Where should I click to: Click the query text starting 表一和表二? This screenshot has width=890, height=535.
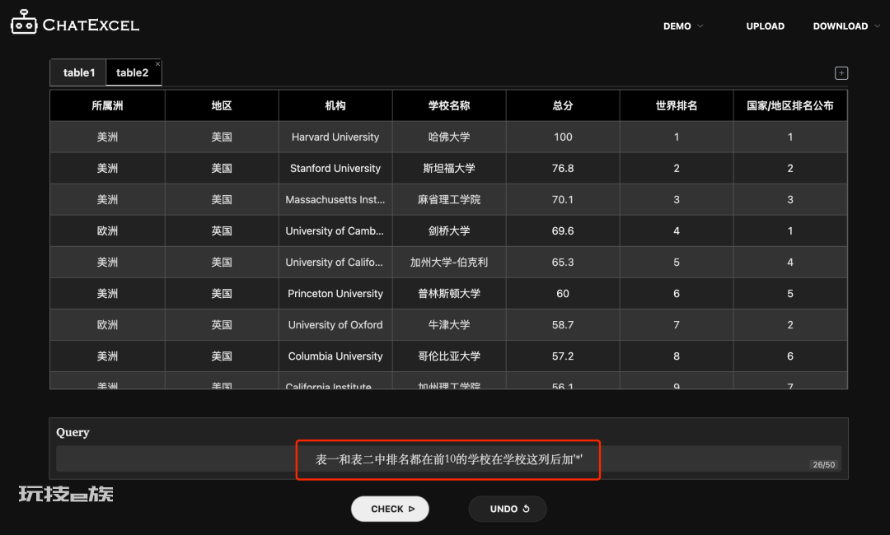point(449,459)
